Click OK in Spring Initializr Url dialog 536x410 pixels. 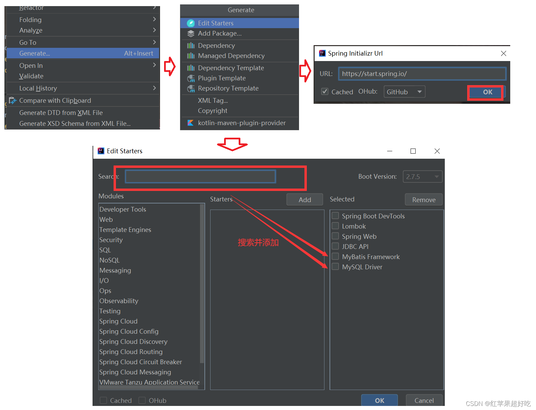[x=487, y=92]
